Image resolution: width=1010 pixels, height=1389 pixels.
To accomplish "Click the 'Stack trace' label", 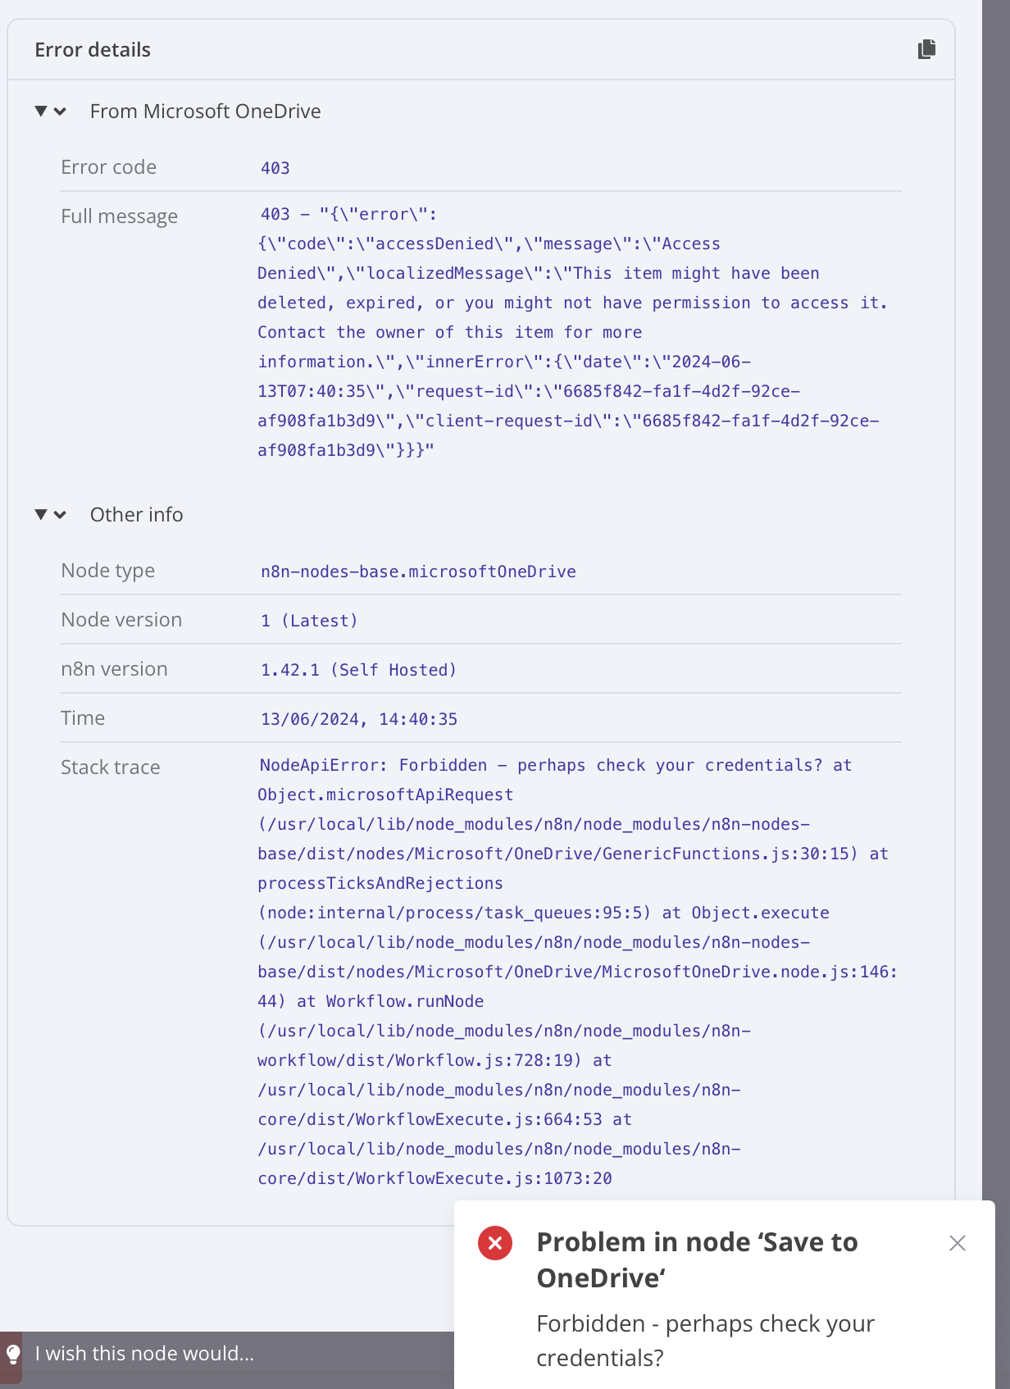I will point(111,767).
